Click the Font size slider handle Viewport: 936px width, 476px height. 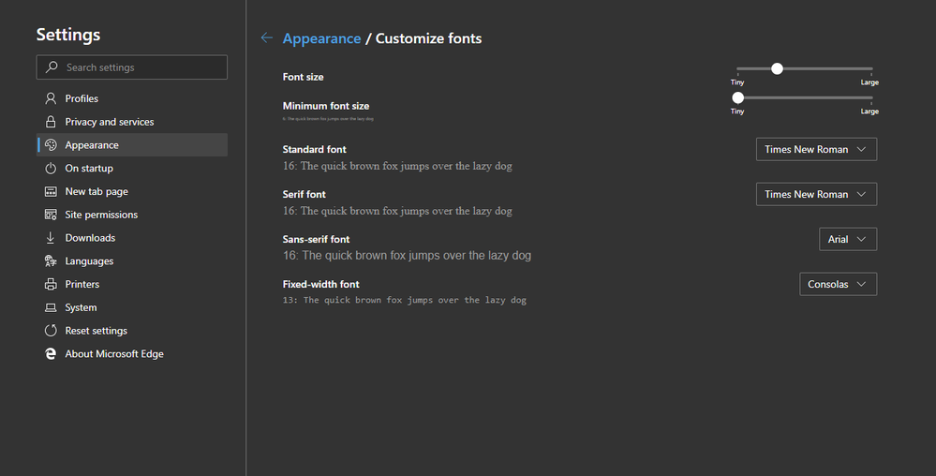(777, 68)
